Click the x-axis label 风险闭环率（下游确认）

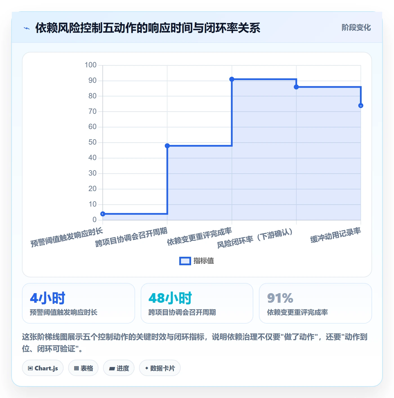[x=255, y=238]
